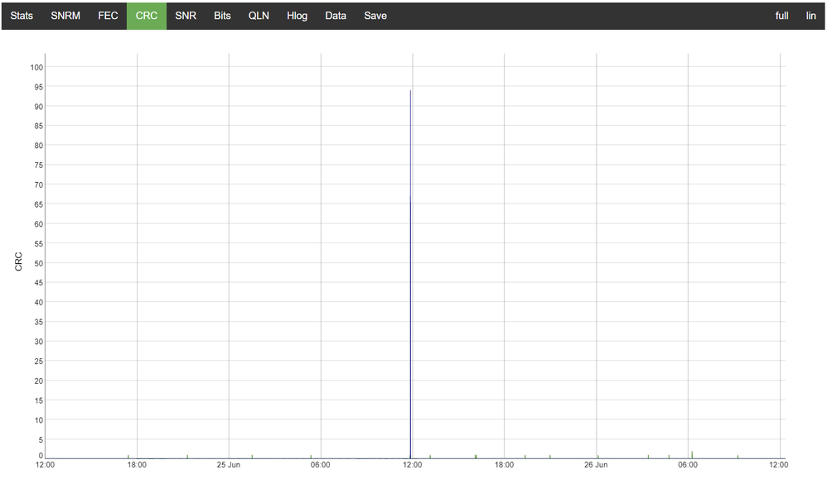This screenshot has height=484, width=827.
Task: Click the rotated 'CRC' y-axis title
Action: click(18, 261)
